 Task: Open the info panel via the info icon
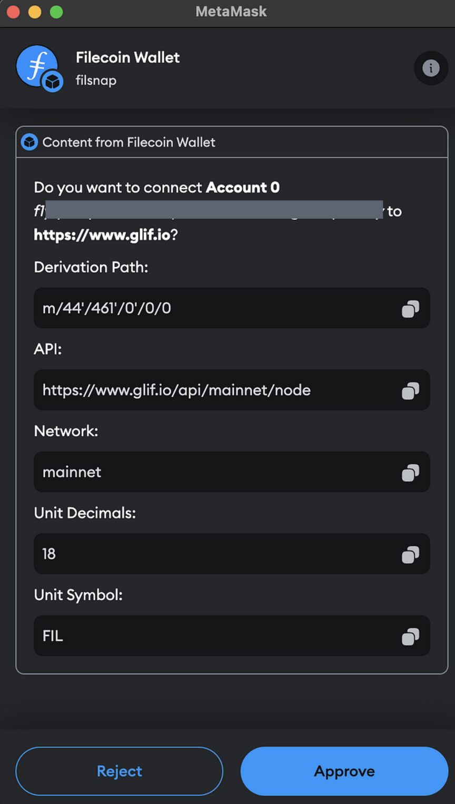click(x=431, y=68)
